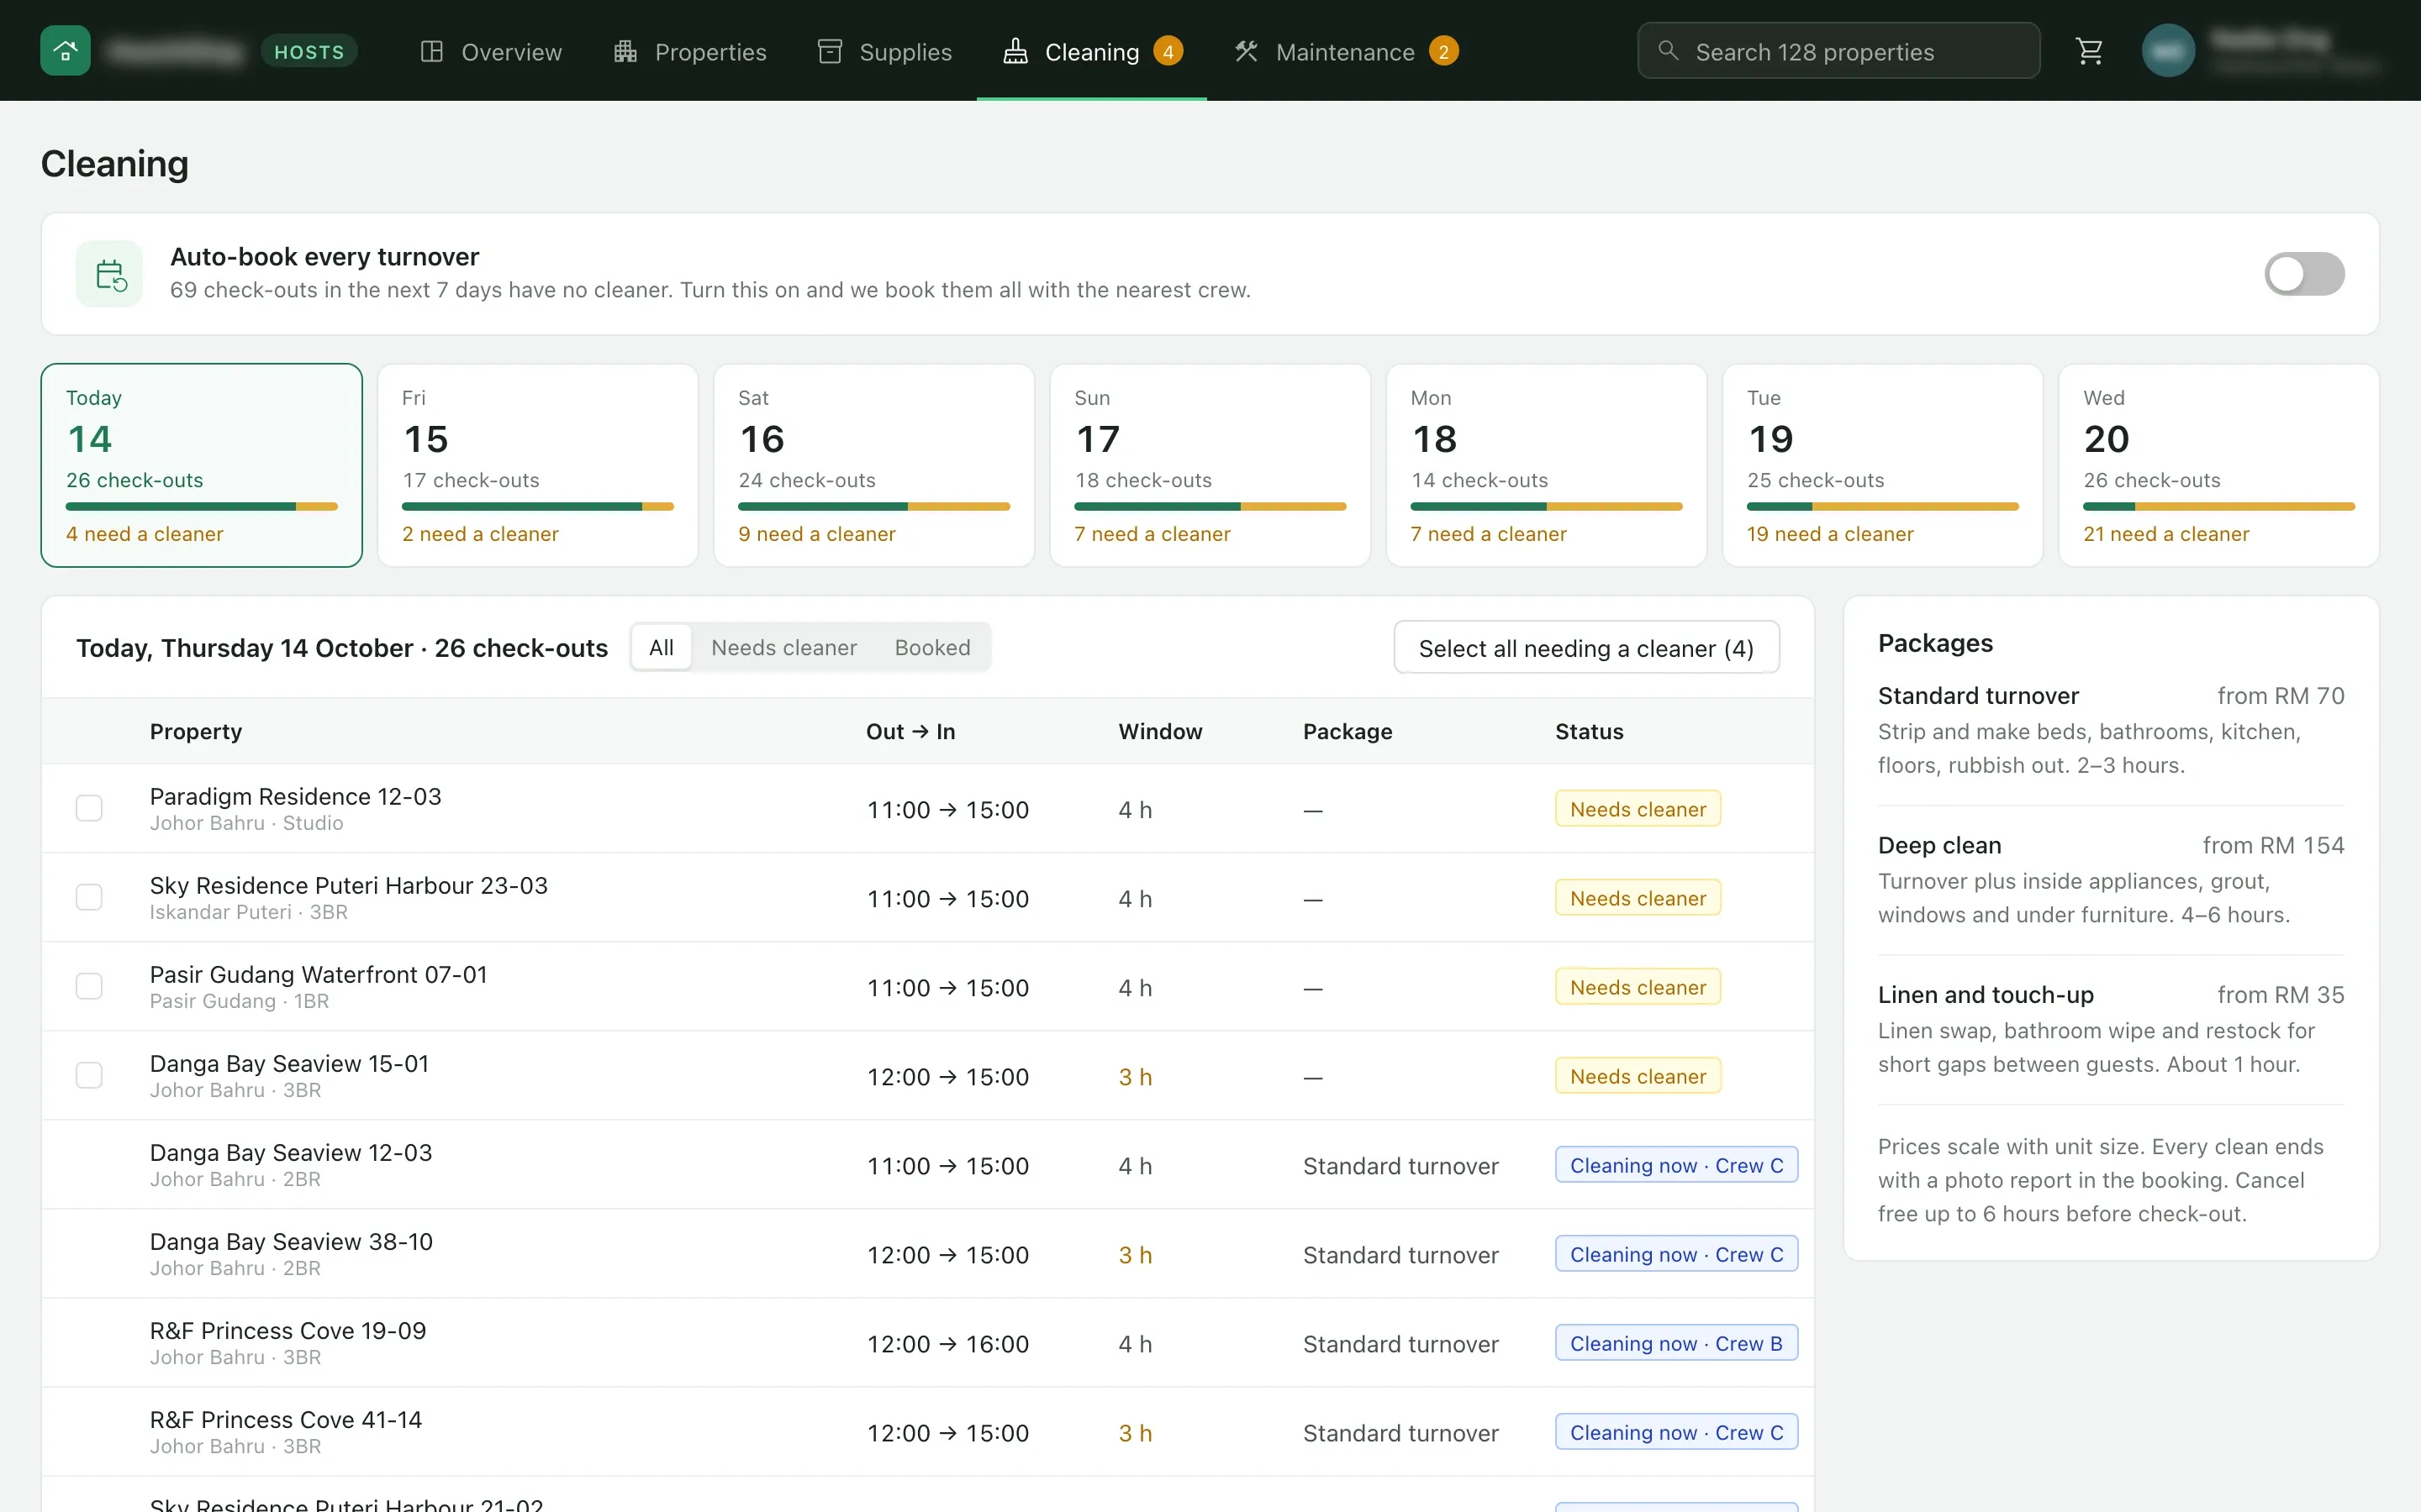Tick the Sky Residence Puteri Harbour 23-03 checkbox
The image size is (2421, 1512).
(x=89, y=897)
